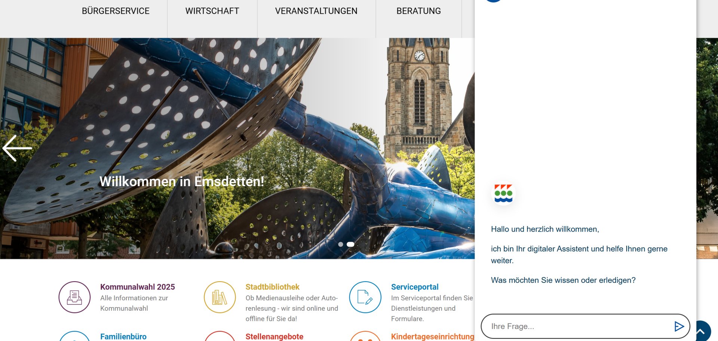Select the second slider dot indicator
718x341 pixels.
[x=350, y=244]
